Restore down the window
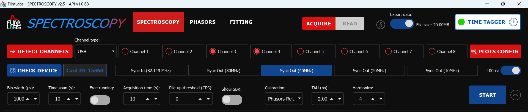This screenshot has height=112, width=528. pyautogui.click(x=503, y=4)
